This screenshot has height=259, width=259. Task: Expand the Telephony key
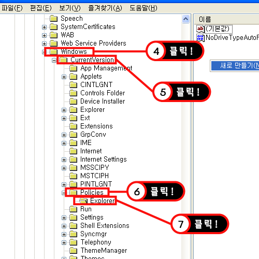[x=64, y=242]
